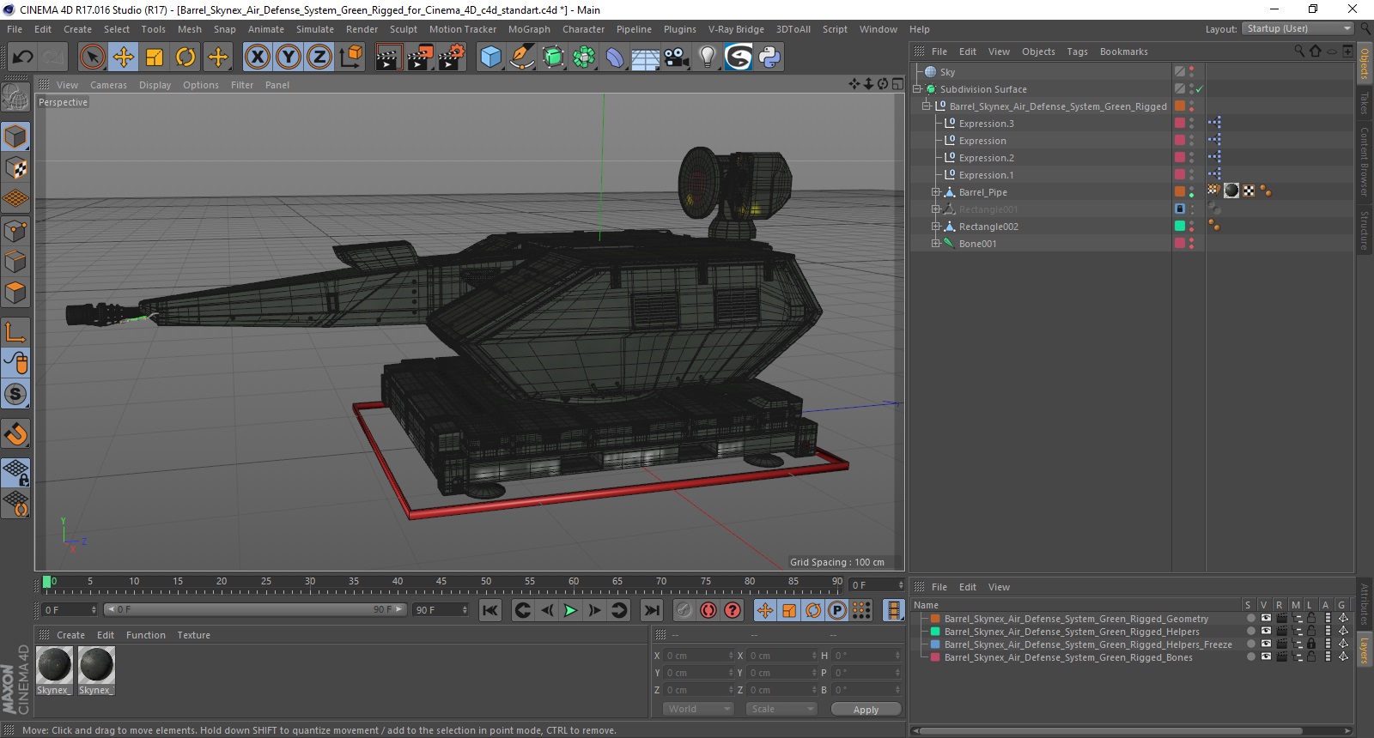Click the Python script icon
This screenshot has width=1374, height=738.
(x=769, y=57)
